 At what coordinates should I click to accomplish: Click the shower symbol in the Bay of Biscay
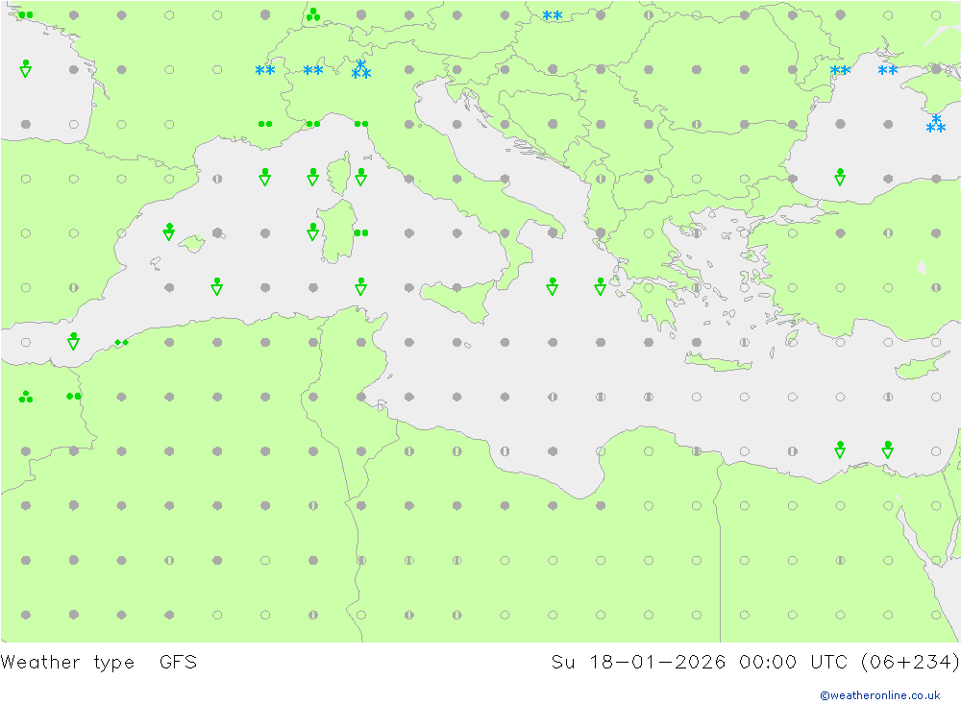(26, 68)
